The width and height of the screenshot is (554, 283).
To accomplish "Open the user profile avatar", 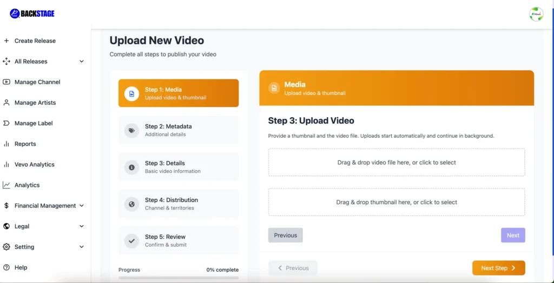I will tap(536, 14).
